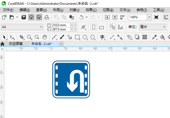Switch to the 欢迎屏幕 tab
This screenshot has height=118, width=170.
(x=16, y=44)
